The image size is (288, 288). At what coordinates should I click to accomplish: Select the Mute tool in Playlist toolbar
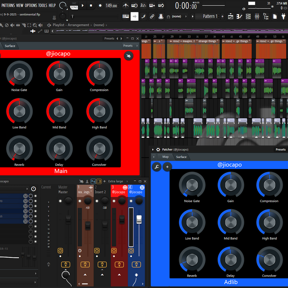[12, 25]
